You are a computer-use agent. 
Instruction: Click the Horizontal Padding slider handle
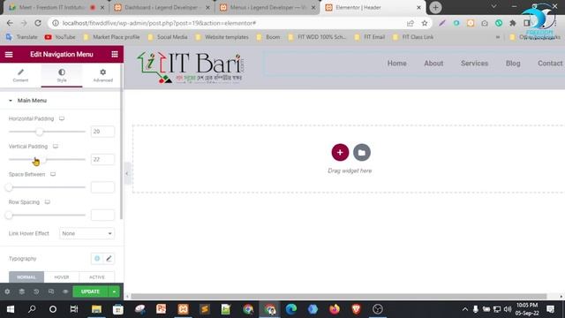[39, 132]
